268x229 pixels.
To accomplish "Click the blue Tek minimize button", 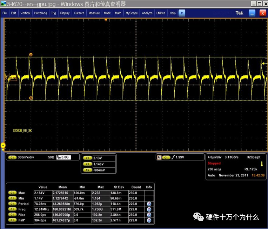I will pyautogui.click(x=252, y=13).
